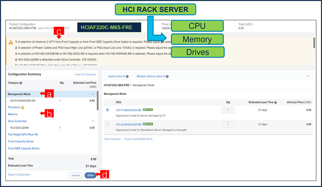Click the Done button
The image size is (322, 187).
91,175
